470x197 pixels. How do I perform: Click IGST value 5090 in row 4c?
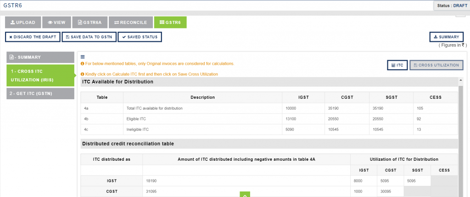click(290, 129)
